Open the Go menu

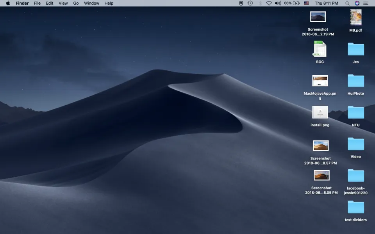coord(76,3)
